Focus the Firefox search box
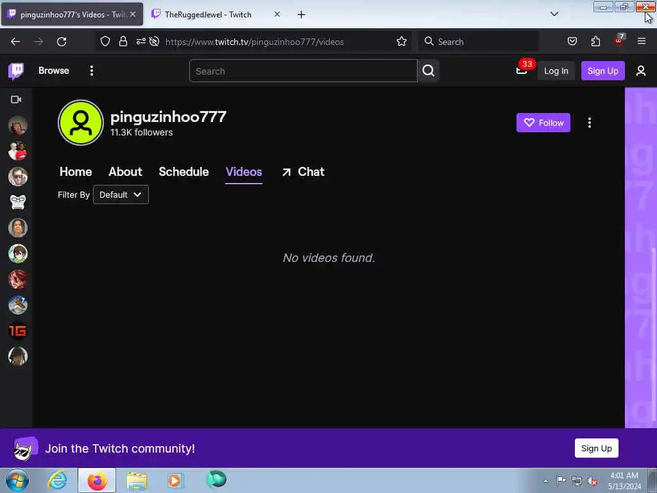 coord(479,42)
